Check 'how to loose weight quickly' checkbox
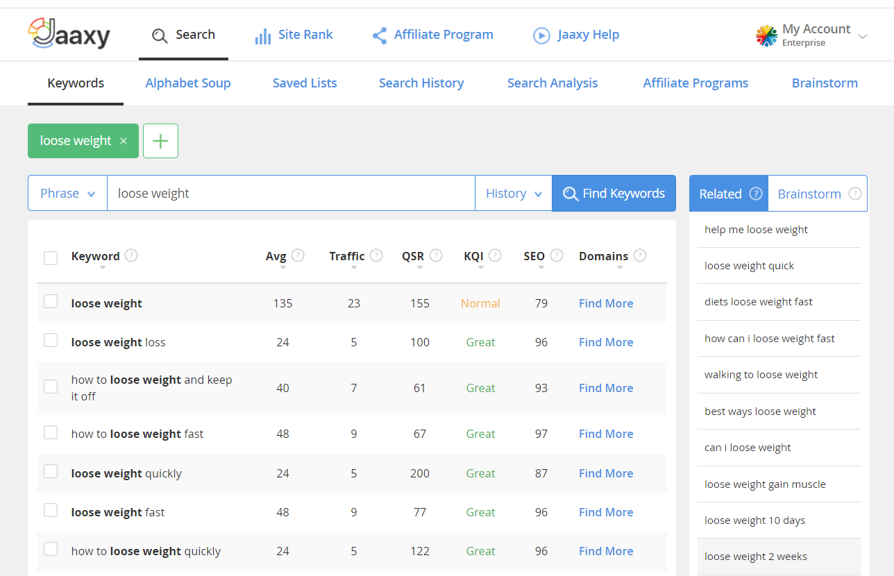This screenshot has height=576, width=894. (51, 549)
